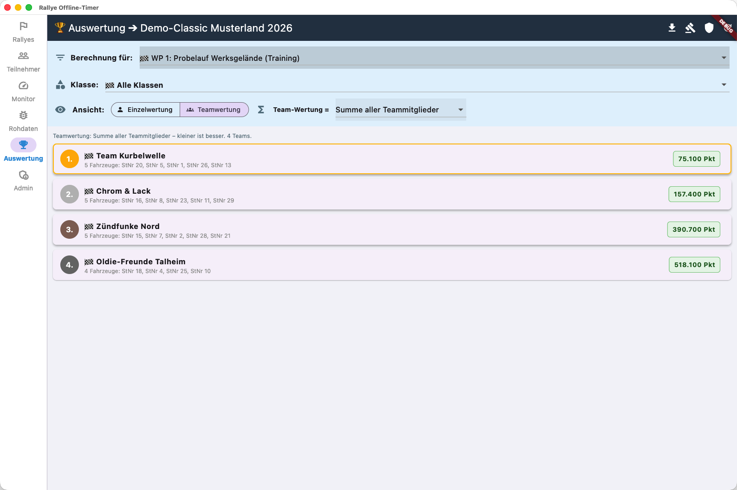This screenshot has height=490, width=737.
Task: Open the Team-Wertung calculation dropdown
Action: [x=401, y=110]
